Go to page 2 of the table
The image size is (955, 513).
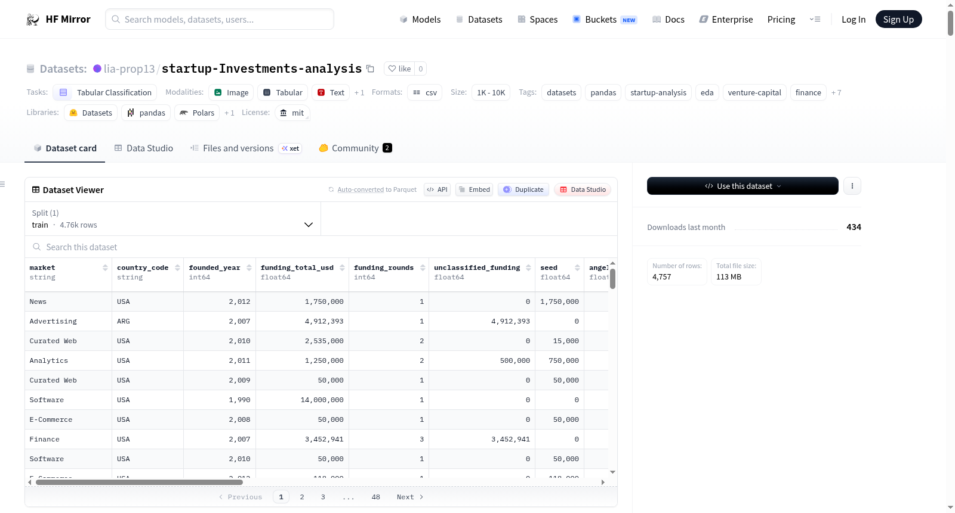302,497
